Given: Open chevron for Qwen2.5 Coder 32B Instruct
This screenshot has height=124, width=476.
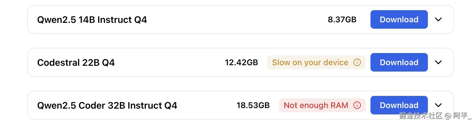Looking at the screenshot, I should 438,105.
